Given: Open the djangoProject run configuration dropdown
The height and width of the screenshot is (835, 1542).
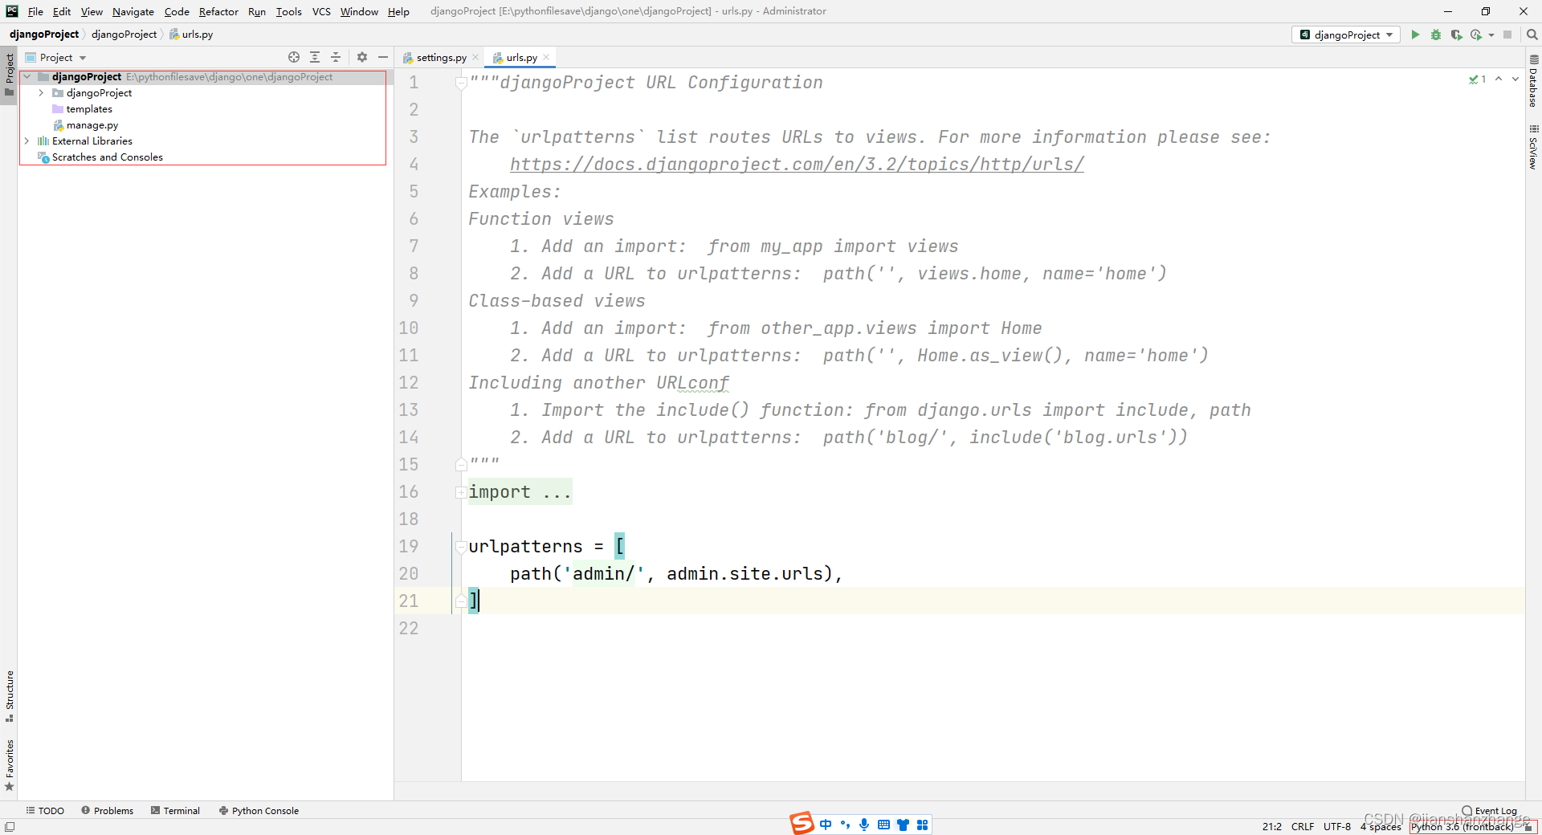Looking at the screenshot, I should (1346, 35).
